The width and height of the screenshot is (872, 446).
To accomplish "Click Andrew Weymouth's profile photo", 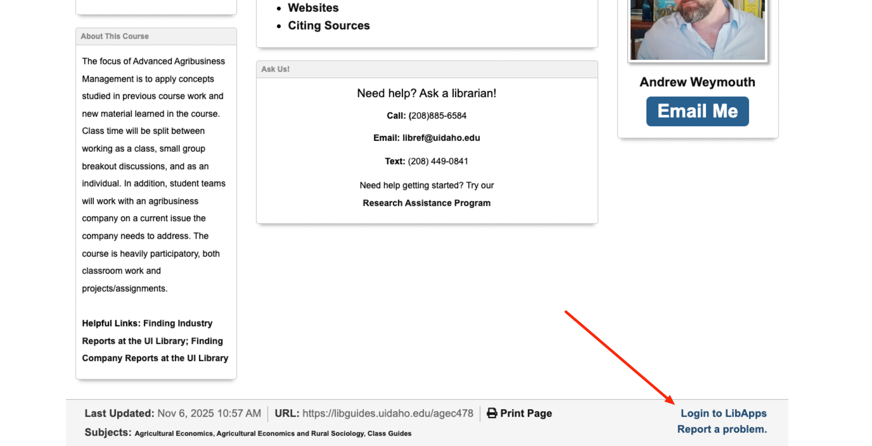I will click(697, 29).
